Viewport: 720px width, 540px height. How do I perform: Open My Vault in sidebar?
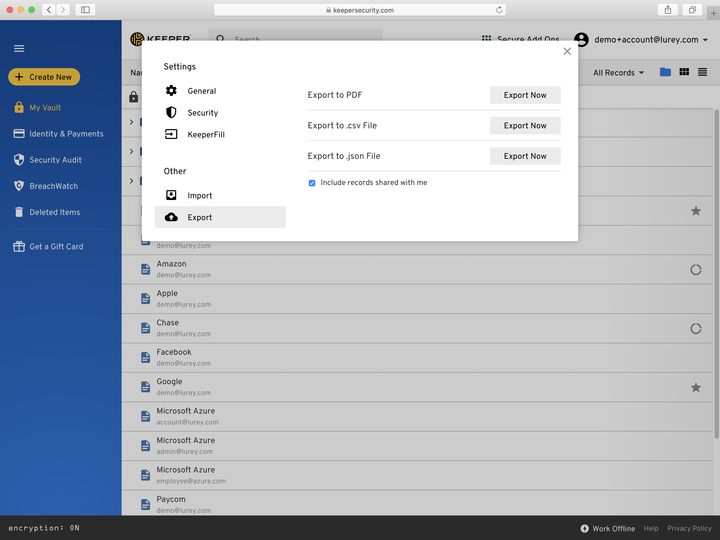click(x=45, y=107)
